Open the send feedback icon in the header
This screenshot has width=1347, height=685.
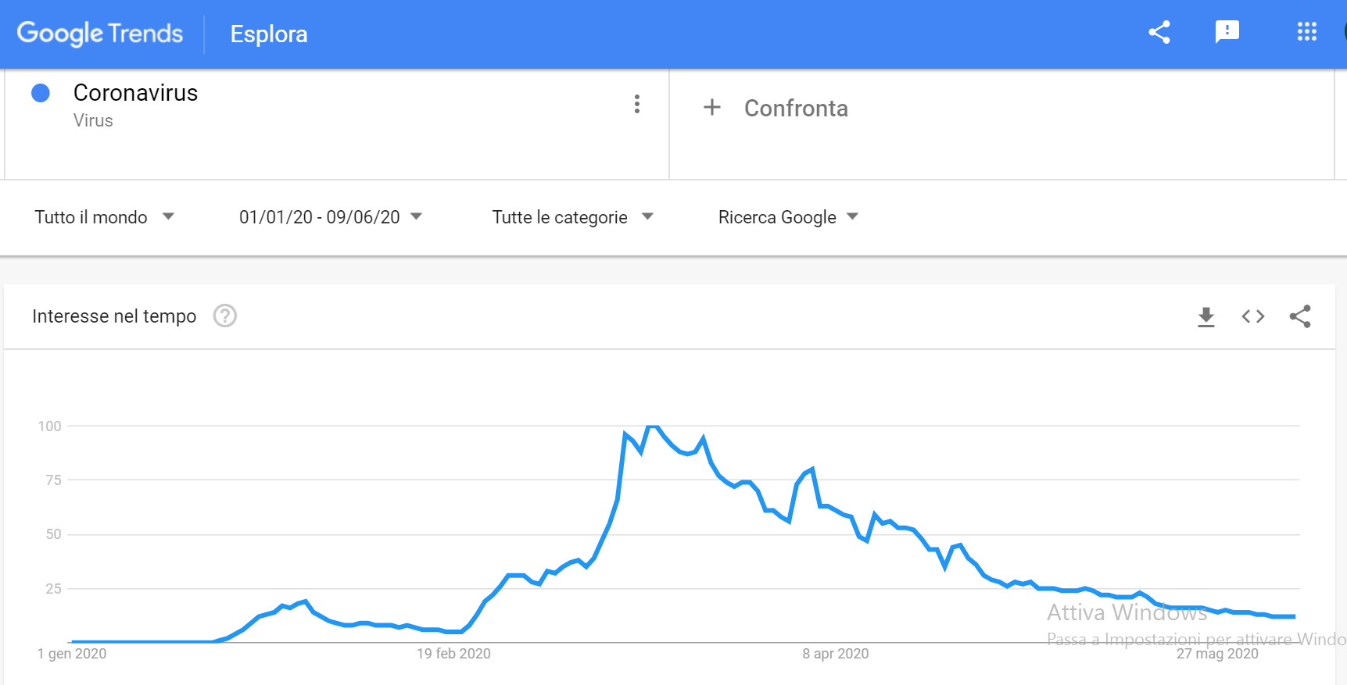coord(1227,32)
